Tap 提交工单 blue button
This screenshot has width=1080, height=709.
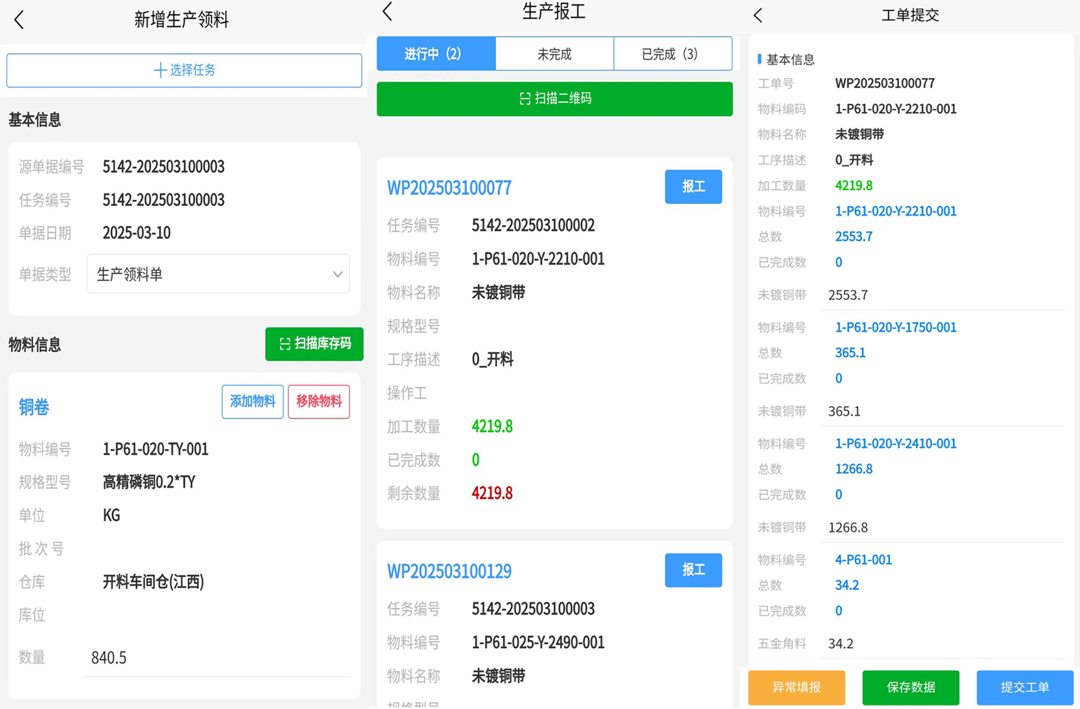pos(1024,687)
